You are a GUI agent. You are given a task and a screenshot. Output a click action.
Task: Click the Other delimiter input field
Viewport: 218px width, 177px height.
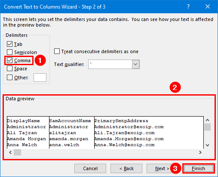click(x=40, y=78)
